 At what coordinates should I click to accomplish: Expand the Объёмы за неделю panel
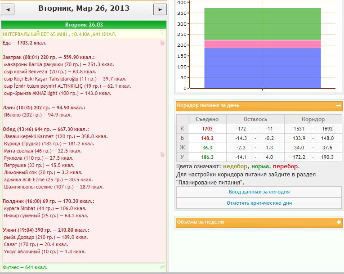(x=339, y=222)
